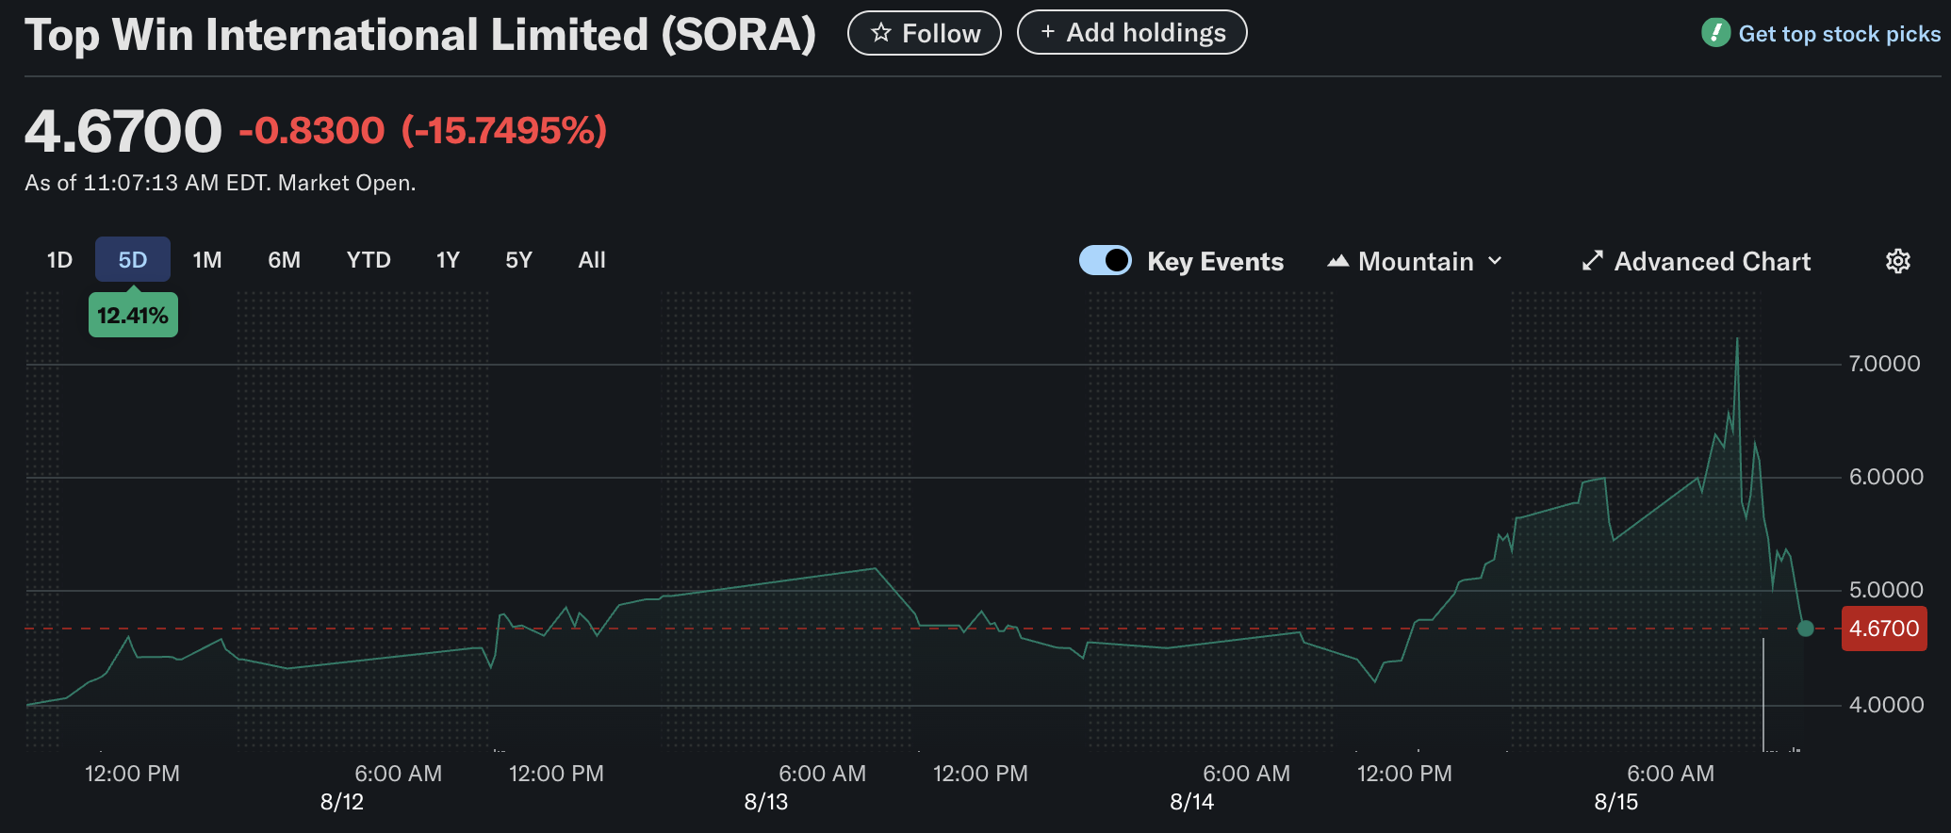Click the red 4.6700 price label on axis
The height and width of the screenshot is (833, 1951).
1883,629
